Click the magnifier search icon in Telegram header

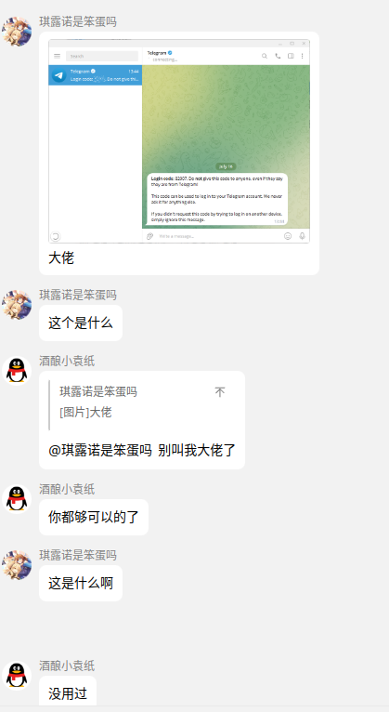click(265, 56)
